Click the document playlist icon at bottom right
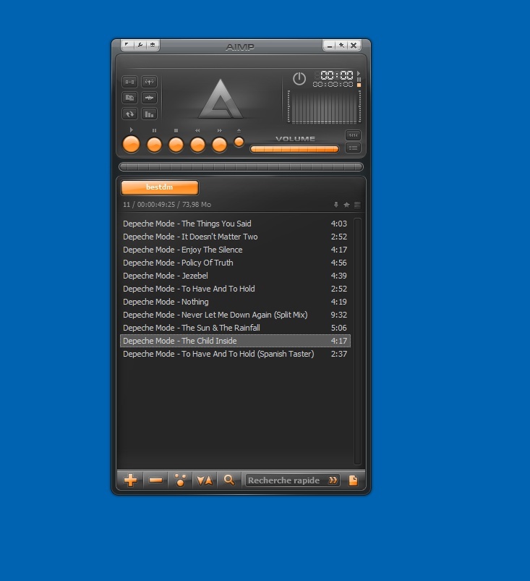530x581 pixels. pos(354,480)
